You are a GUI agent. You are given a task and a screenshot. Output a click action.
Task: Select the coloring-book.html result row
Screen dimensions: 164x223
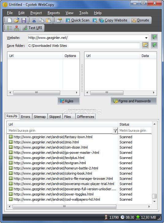(79, 173)
